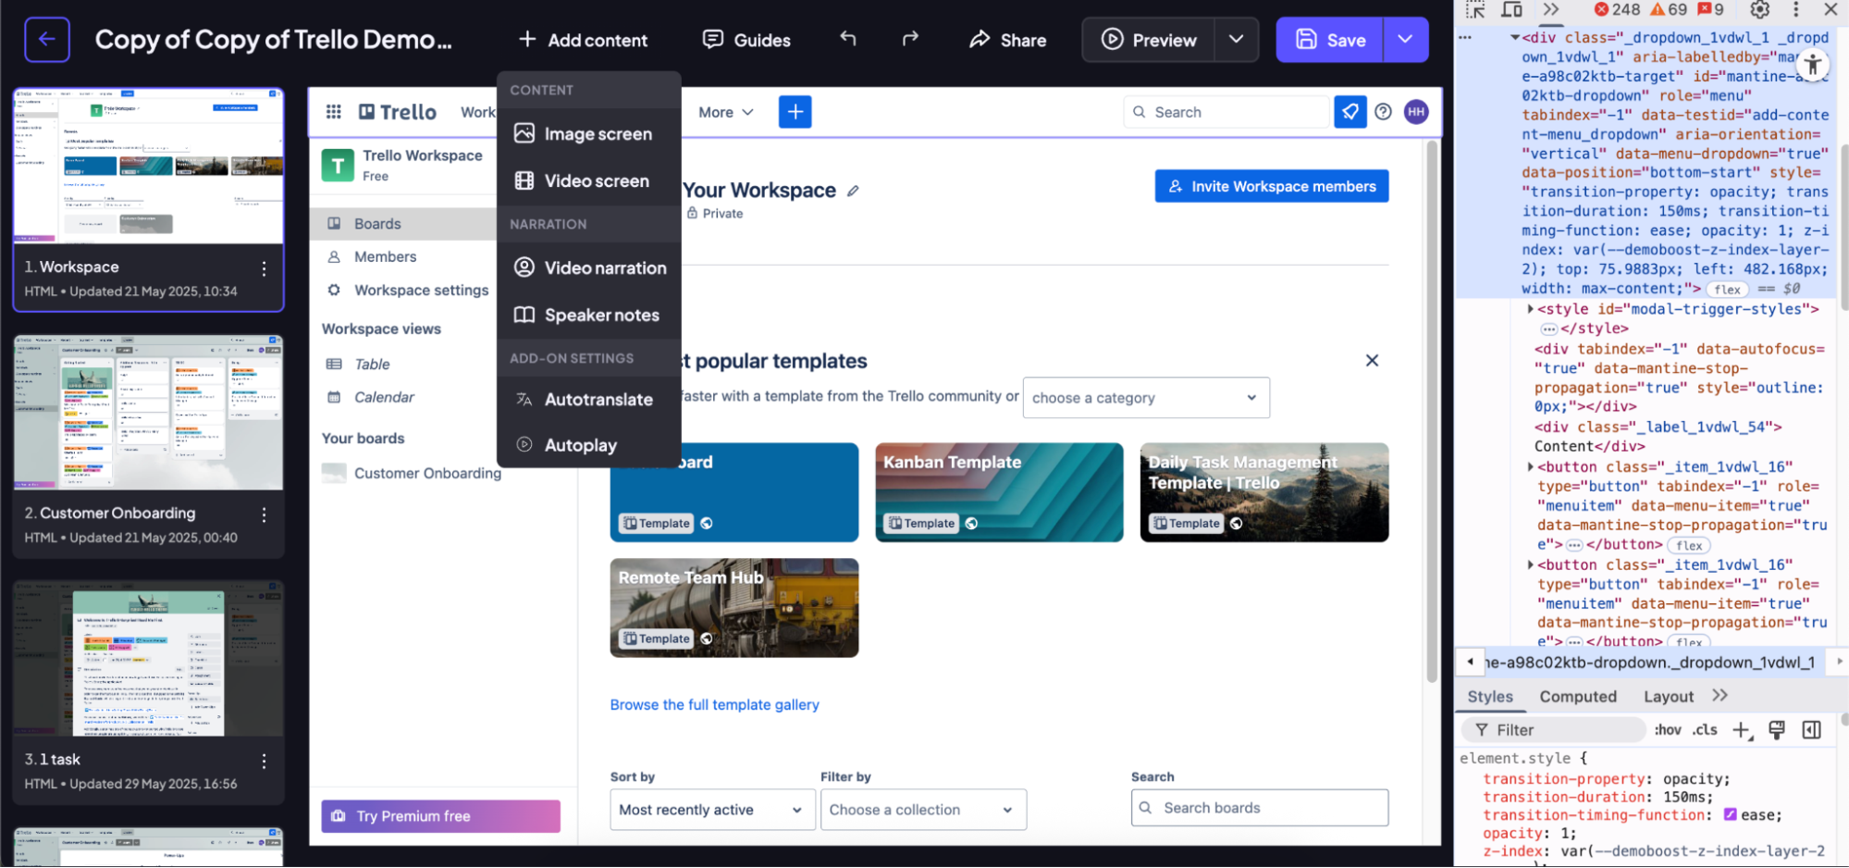
Task: Open the choose a category dropdown
Action: [x=1146, y=398]
